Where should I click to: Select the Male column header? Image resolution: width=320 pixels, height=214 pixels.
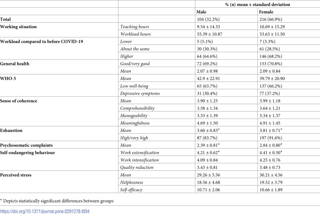201,12
